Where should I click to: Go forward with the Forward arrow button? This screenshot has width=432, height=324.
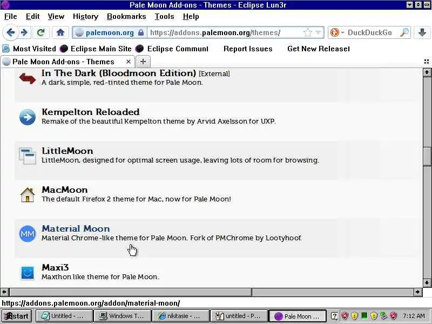[24, 32]
